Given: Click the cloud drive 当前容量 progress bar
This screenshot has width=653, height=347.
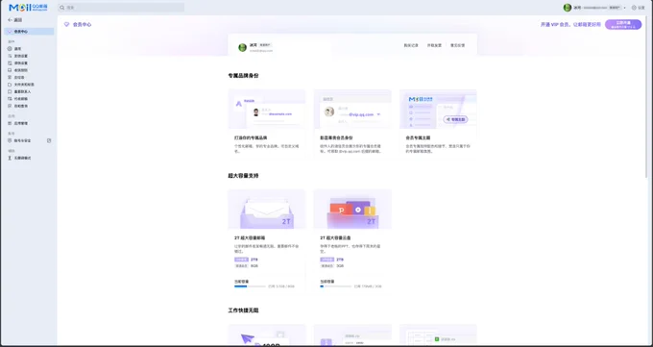Looking at the screenshot, I should 336,286.
